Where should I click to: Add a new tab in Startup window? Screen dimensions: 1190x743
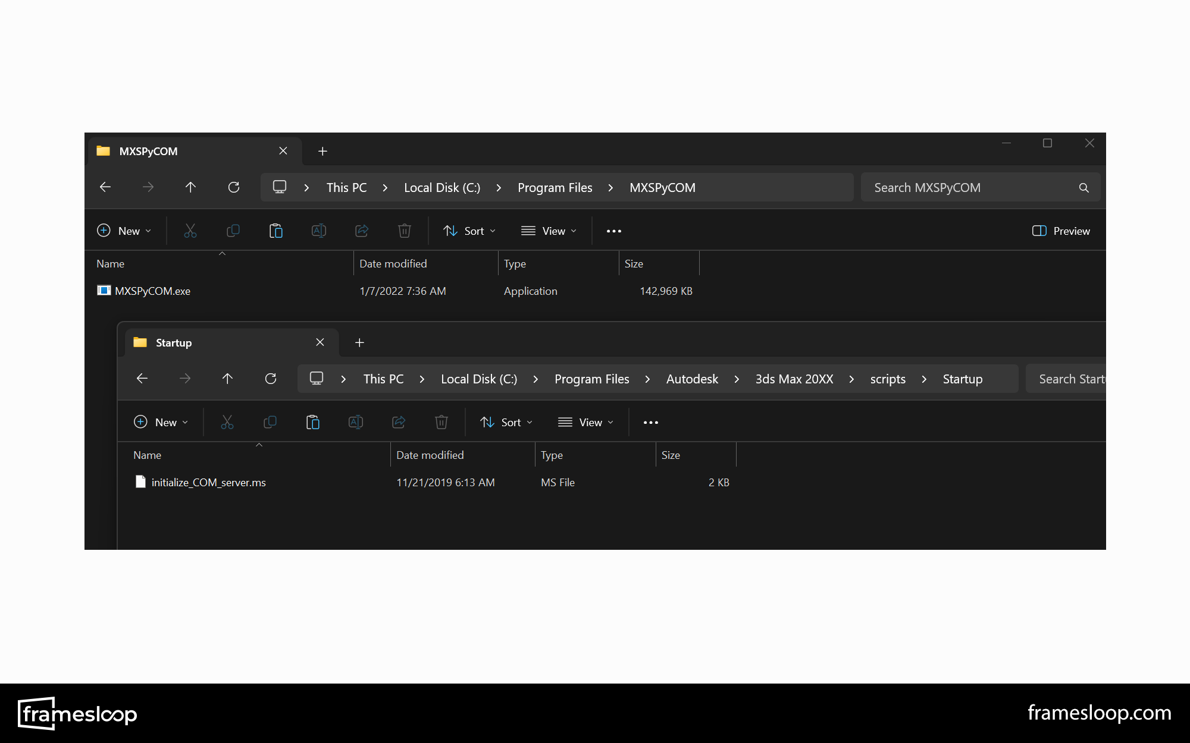(x=359, y=343)
